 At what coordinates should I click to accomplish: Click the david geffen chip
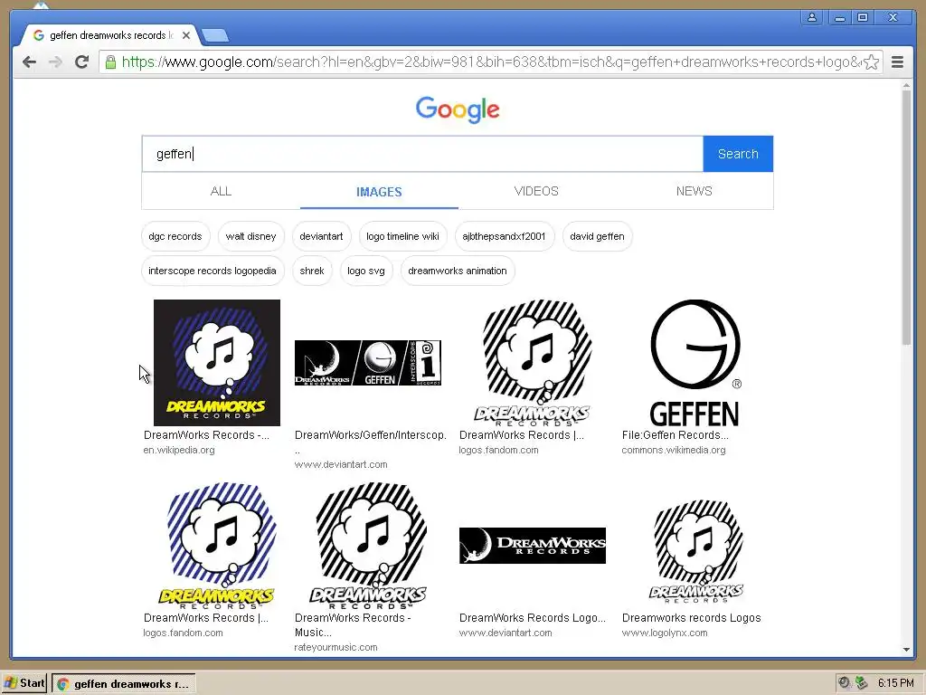[x=597, y=236]
